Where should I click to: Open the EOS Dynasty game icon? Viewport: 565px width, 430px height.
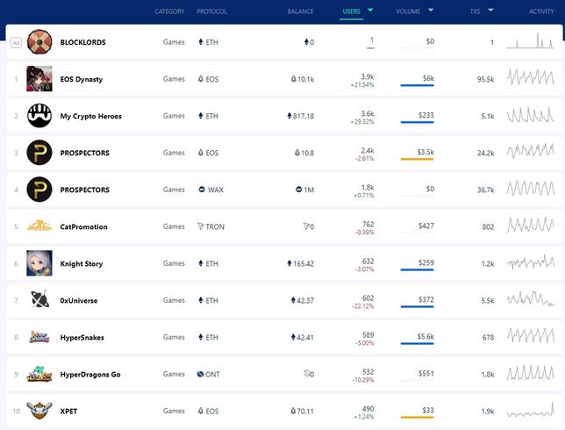tap(39, 79)
